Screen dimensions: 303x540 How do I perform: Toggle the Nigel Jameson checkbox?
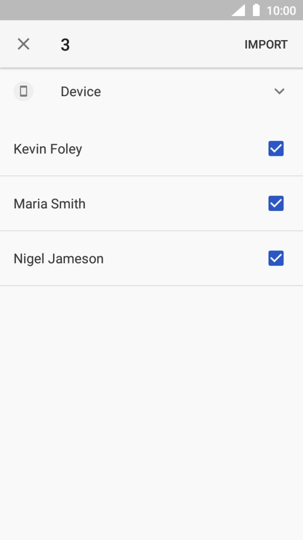[276, 258]
